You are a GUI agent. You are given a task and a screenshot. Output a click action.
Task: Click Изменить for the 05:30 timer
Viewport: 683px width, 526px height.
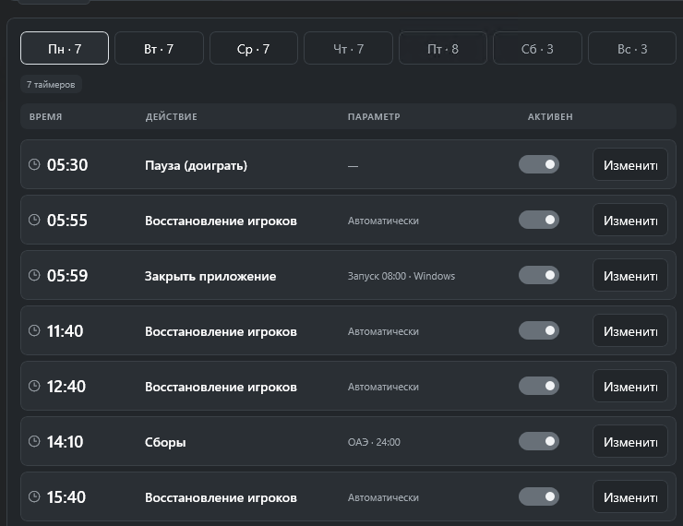pos(630,164)
